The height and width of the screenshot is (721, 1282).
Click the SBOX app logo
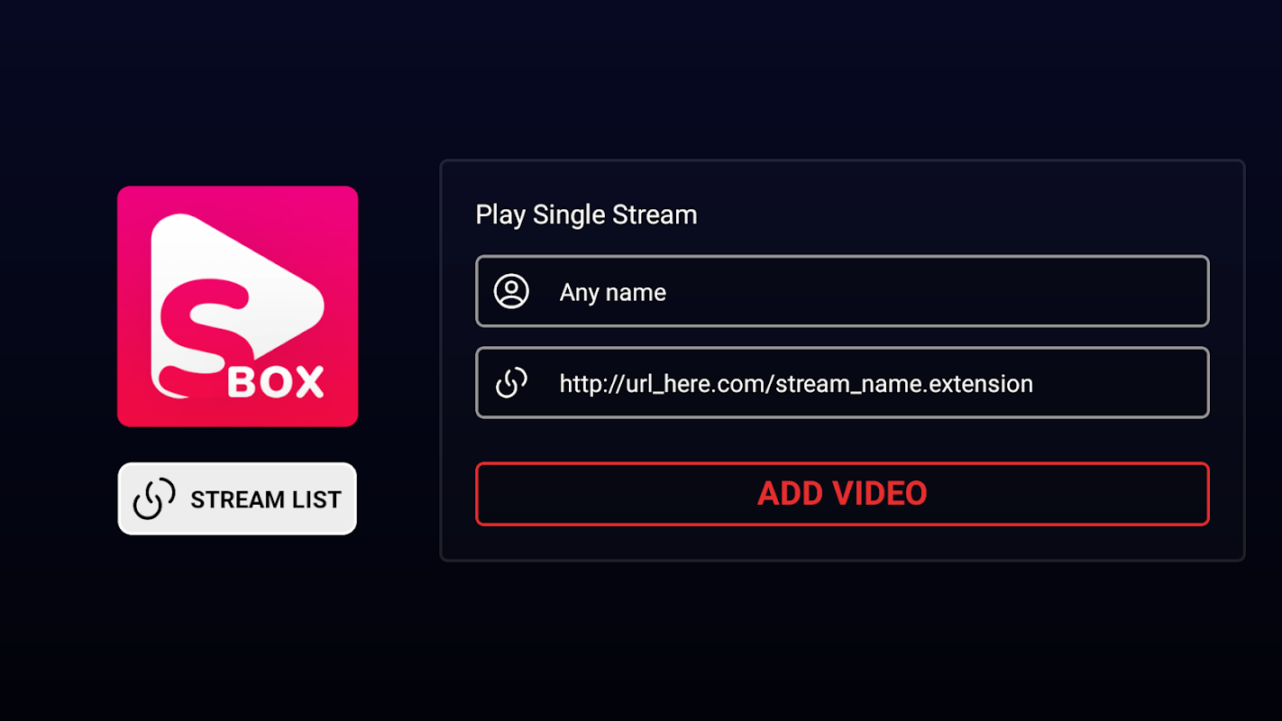pos(238,306)
